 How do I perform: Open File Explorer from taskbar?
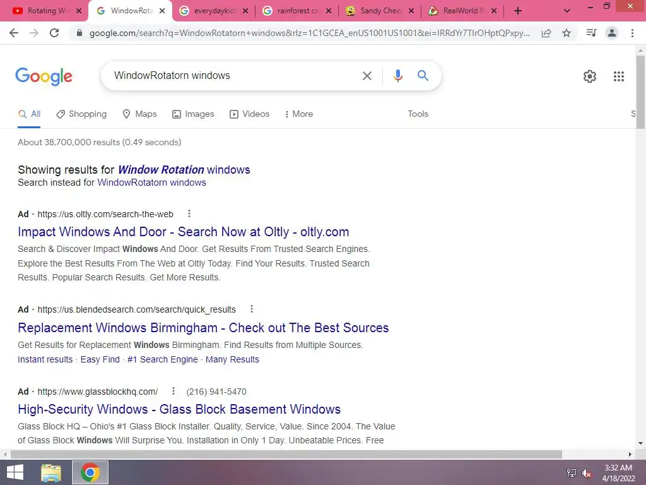click(x=51, y=472)
